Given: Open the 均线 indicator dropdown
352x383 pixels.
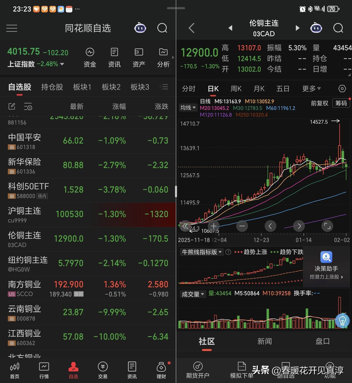Looking at the screenshot, I should point(188,108).
